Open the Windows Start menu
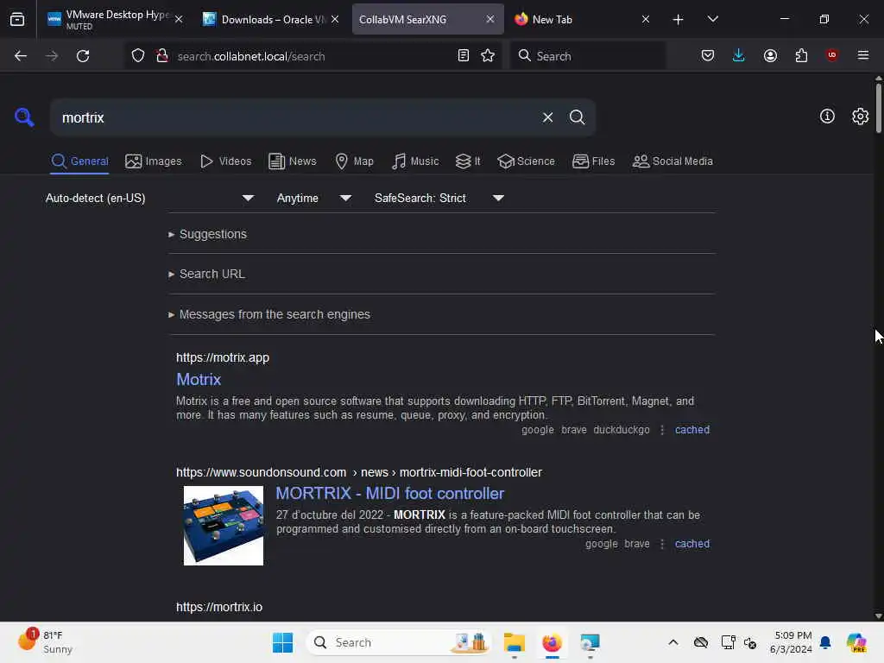Image resolution: width=884 pixels, height=663 pixels. click(x=282, y=642)
